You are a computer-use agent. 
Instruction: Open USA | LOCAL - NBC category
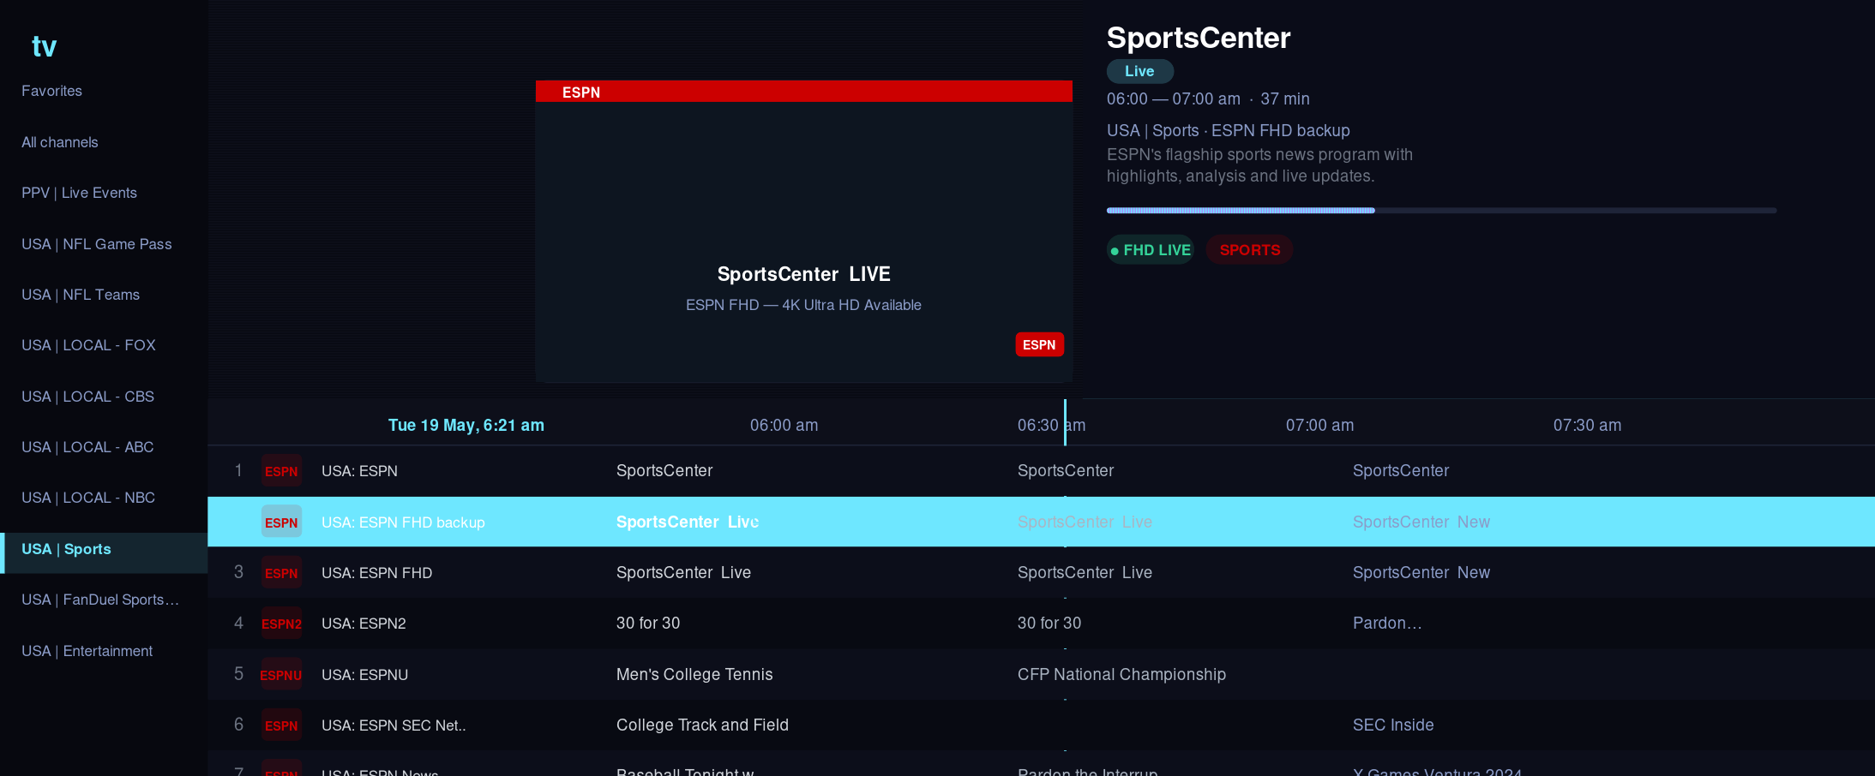pos(88,498)
